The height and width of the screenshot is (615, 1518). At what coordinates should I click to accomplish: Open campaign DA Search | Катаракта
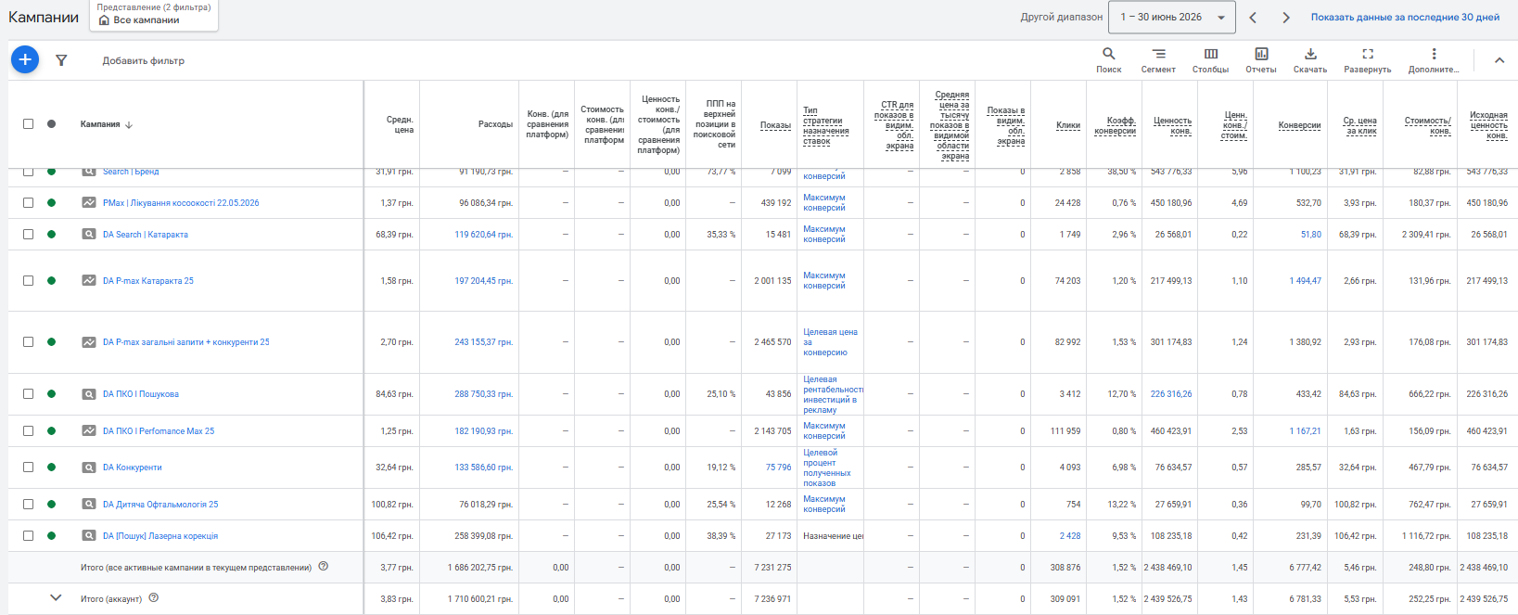(x=146, y=235)
